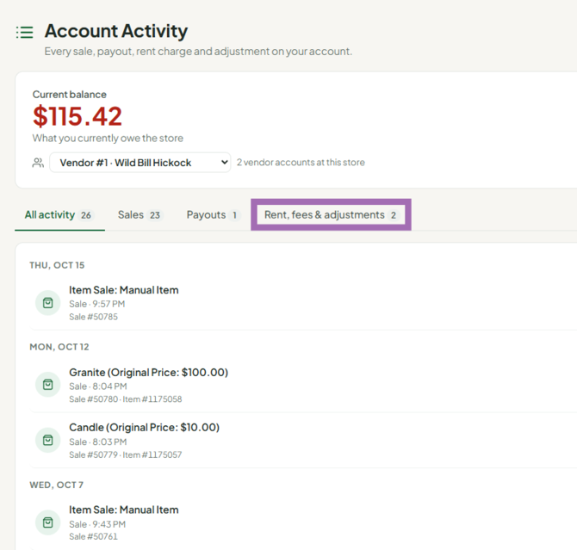Screen dimensions: 577x550
Task: Switch to the All activity tab
Action: 59,215
